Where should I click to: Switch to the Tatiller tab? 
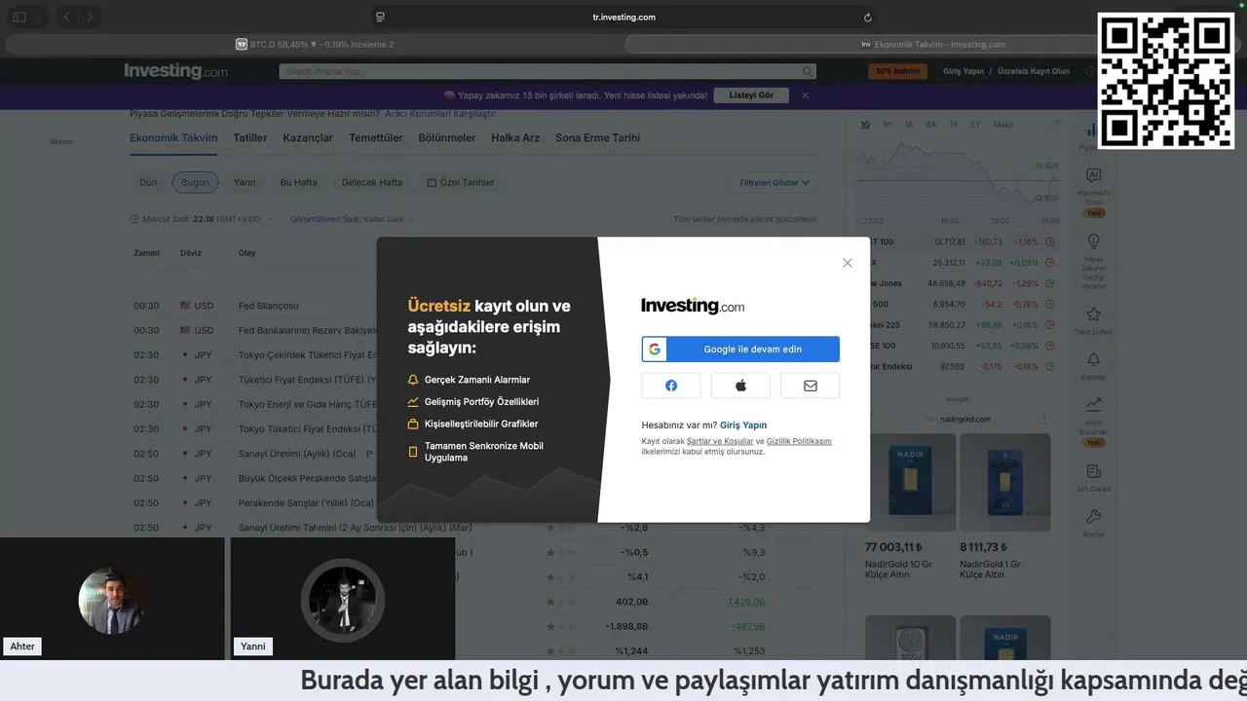point(250,138)
